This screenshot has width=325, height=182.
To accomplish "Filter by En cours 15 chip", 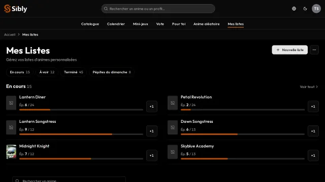I will click(x=20, y=72).
